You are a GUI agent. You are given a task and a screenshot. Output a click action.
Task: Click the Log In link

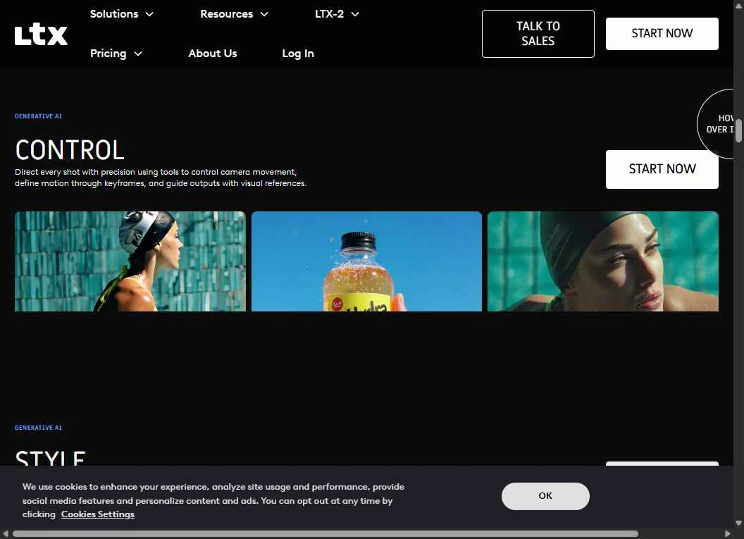click(x=298, y=53)
